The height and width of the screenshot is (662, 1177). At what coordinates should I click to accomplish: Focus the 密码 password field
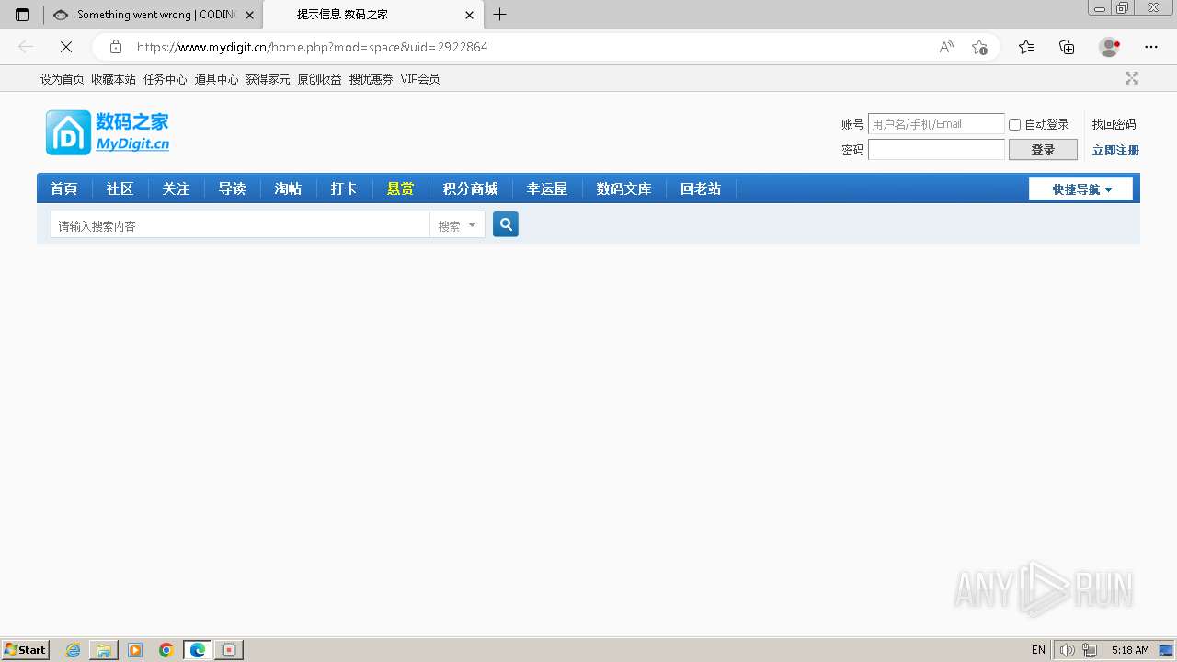pyautogui.click(x=936, y=150)
